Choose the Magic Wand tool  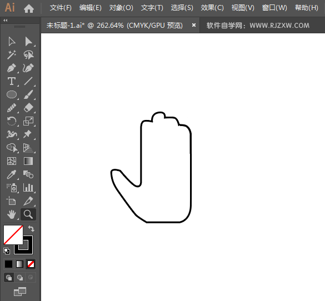point(12,54)
